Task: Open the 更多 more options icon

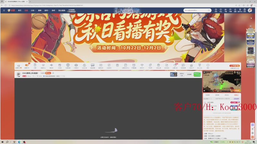Action: pyautogui.click(x=208, y=66)
